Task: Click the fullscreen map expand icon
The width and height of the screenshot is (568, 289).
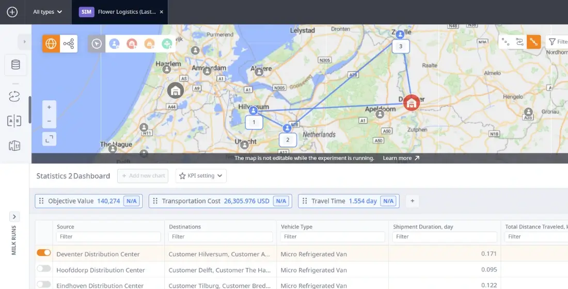Action: (49, 139)
